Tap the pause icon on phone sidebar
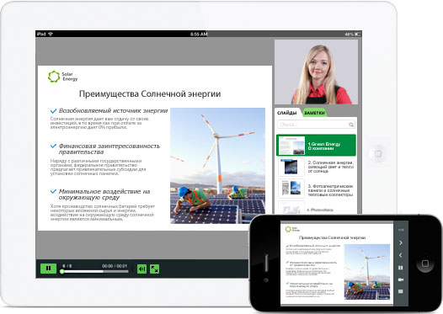The image size is (443, 314). pos(401,268)
